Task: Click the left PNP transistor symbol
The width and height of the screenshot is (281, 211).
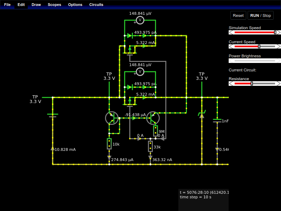Action: (x=112, y=118)
